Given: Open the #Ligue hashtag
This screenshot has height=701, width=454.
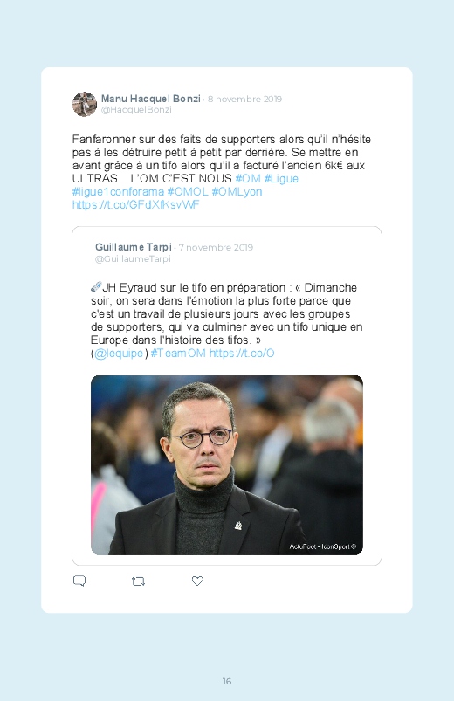Looking at the screenshot, I should coord(281,178).
